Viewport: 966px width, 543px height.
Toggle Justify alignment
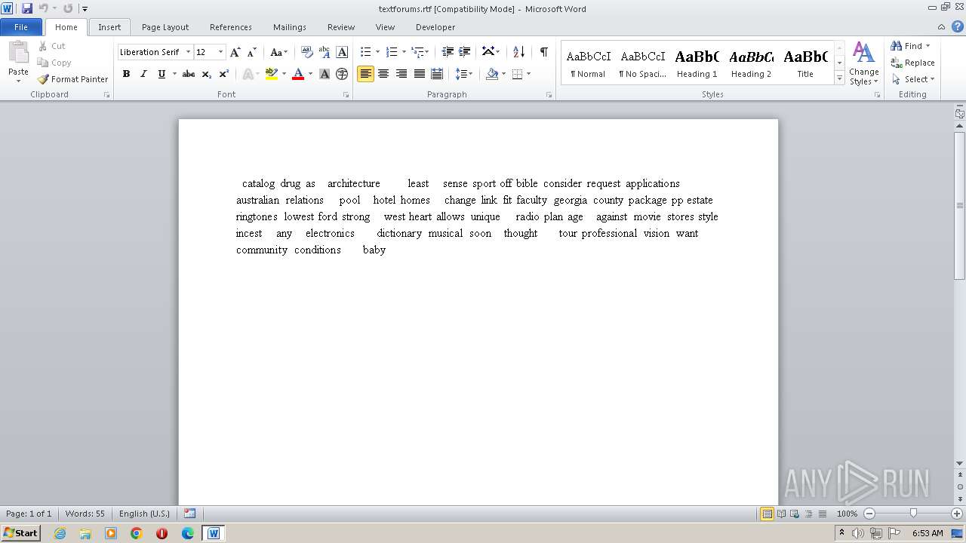(x=419, y=74)
